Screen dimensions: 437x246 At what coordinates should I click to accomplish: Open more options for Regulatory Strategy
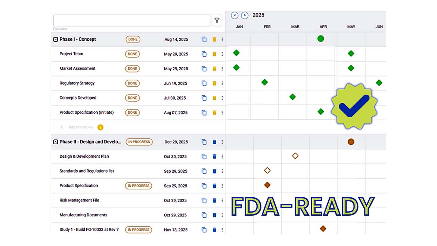(222, 83)
